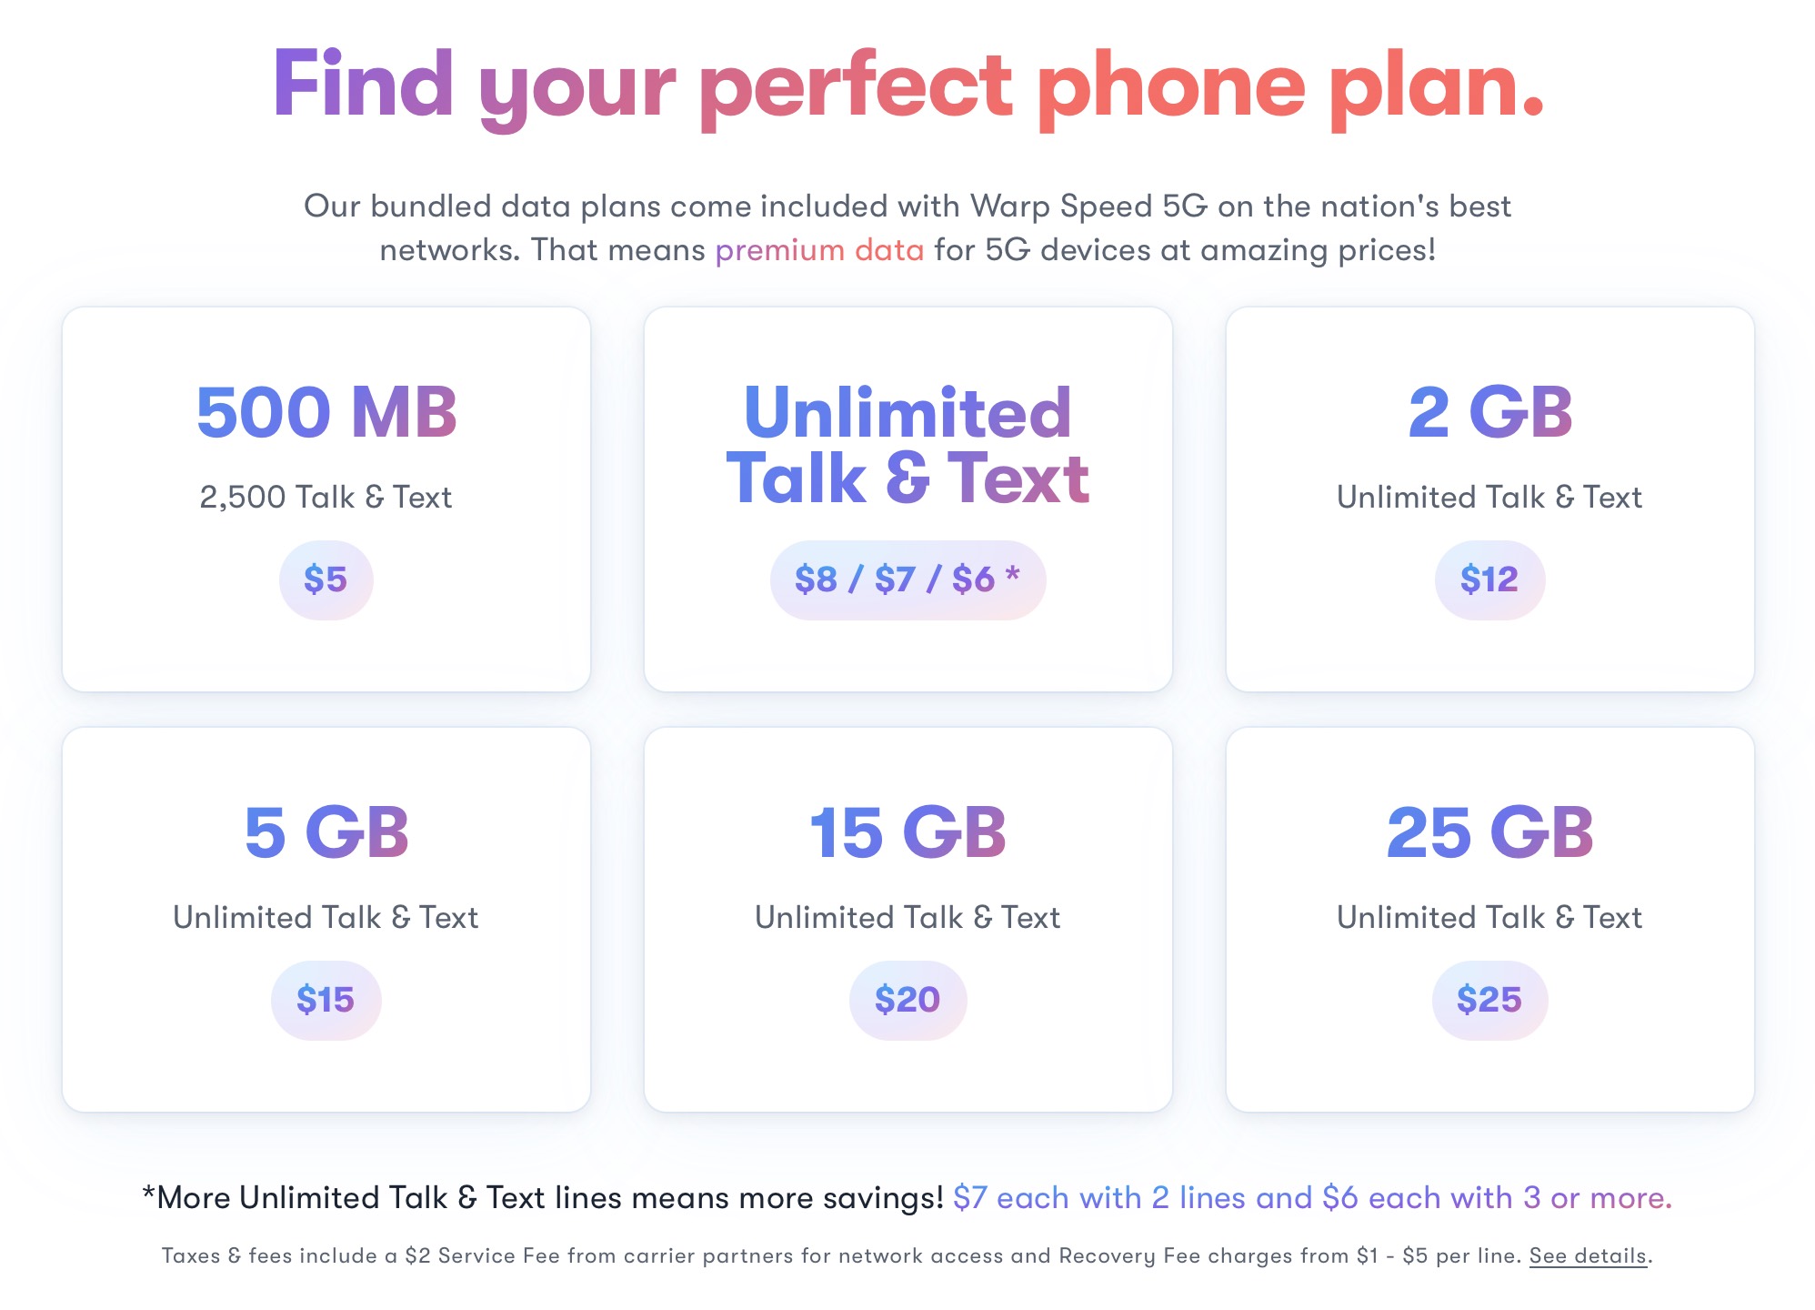Click the Find your perfect phone plan heading
Viewport: 1815px width, 1310px height.
[x=907, y=86]
